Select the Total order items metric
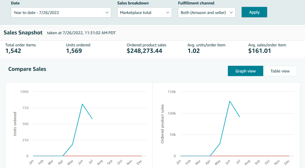The width and height of the screenshot is (305, 168). pyautogui.click(x=21, y=49)
